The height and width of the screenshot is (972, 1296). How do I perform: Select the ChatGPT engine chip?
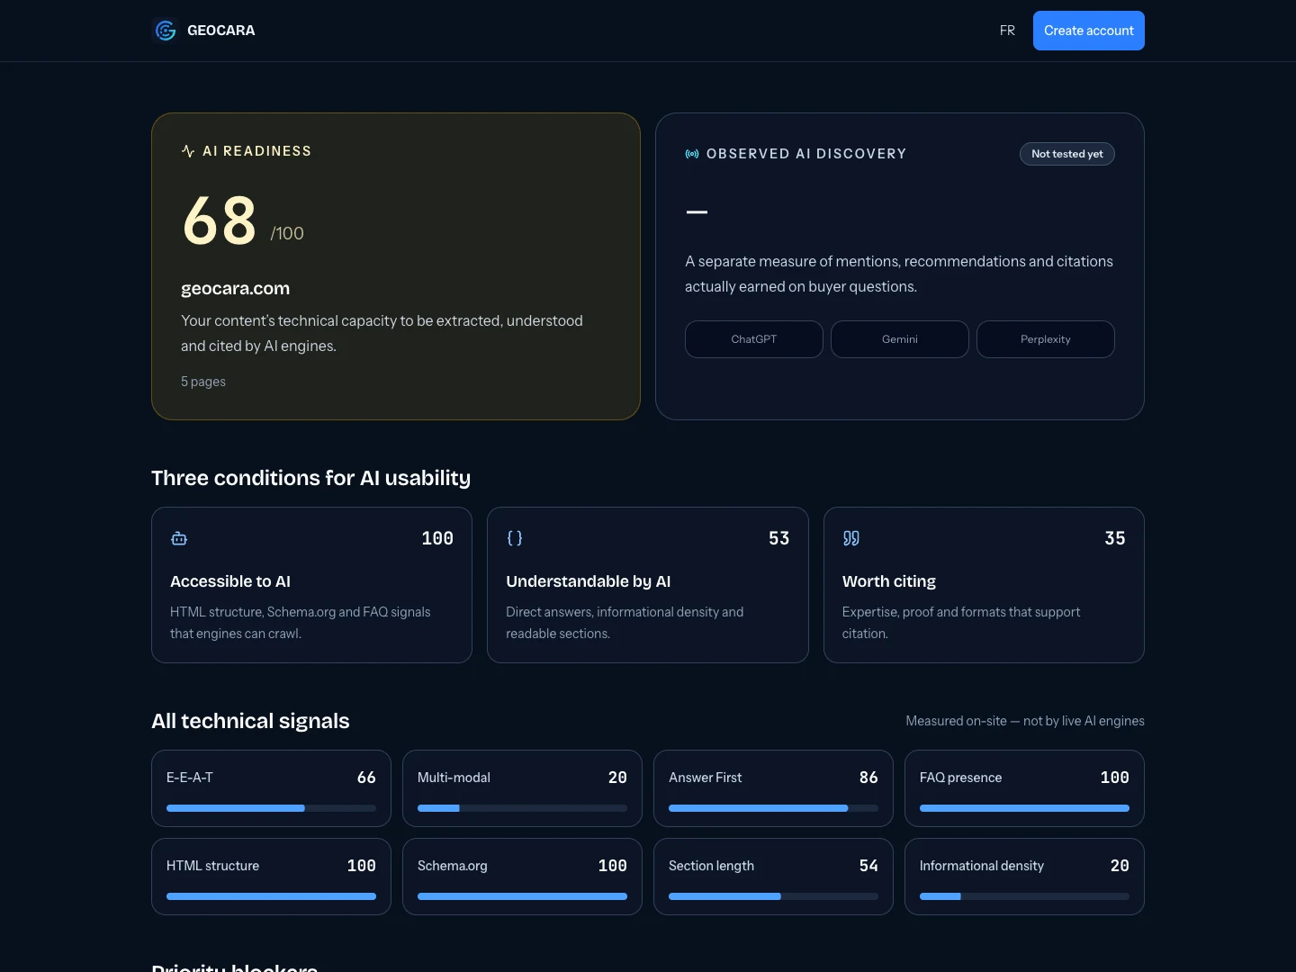(754, 339)
